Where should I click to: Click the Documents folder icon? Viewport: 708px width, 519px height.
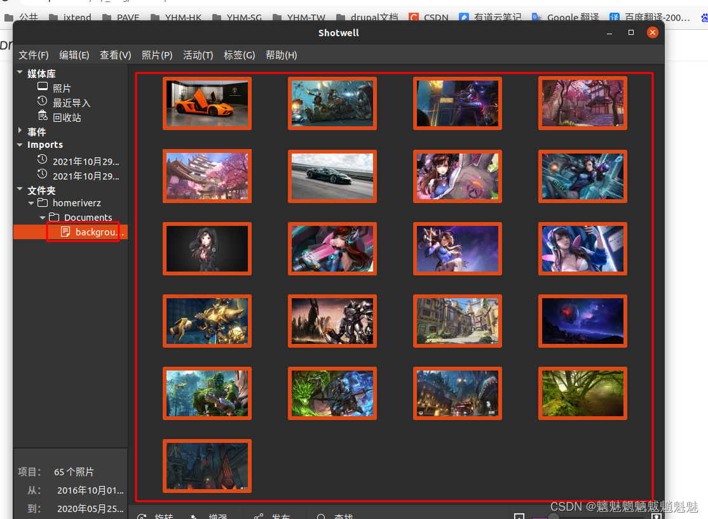click(54, 217)
